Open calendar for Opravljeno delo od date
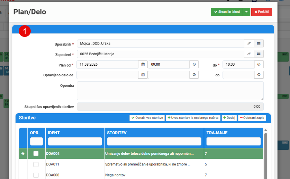This screenshot has height=179, width=290. point(143,75)
